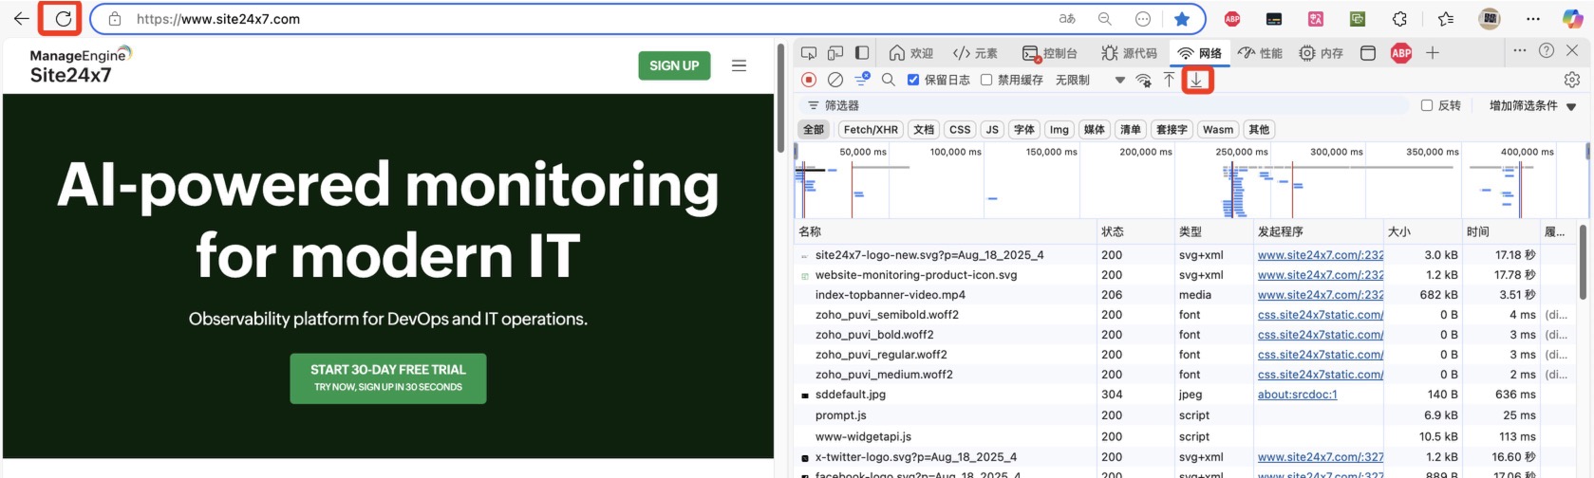Open the green screen-capture extension icon
The height and width of the screenshot is (478, 1594).
click(1358, 18)
